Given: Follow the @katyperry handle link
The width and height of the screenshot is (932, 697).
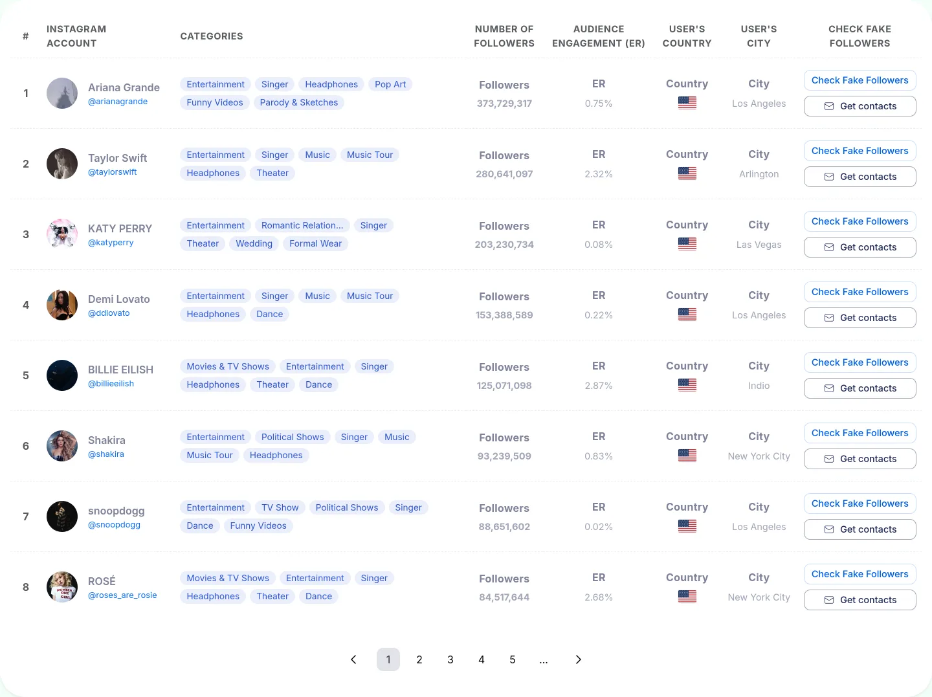Looking at the screenshot, I should point(111,243).
